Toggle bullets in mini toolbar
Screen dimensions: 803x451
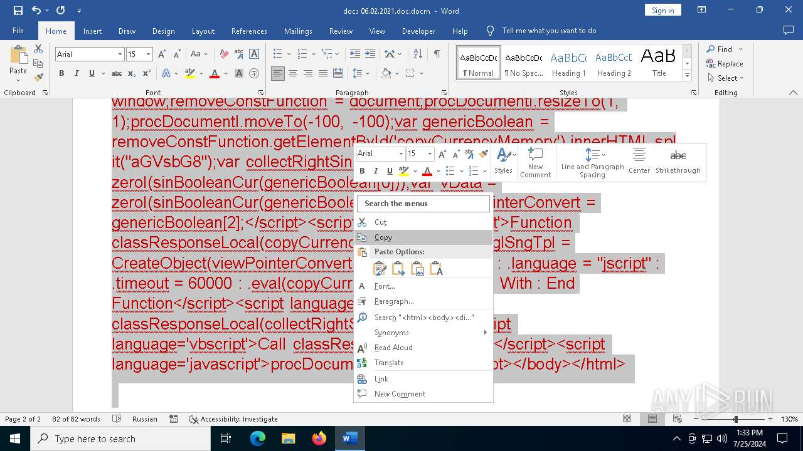click(x=450, y=171)
